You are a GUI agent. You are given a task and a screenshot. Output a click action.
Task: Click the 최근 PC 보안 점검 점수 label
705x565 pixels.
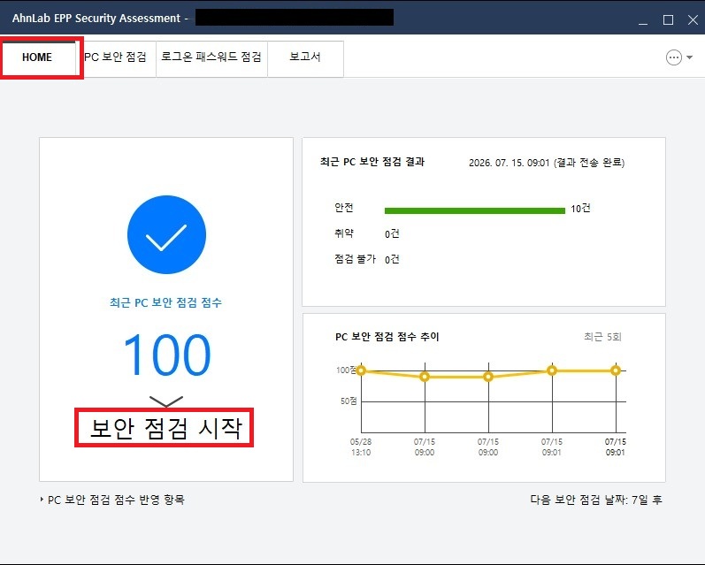pyautogui.click(x=166, y=302)
